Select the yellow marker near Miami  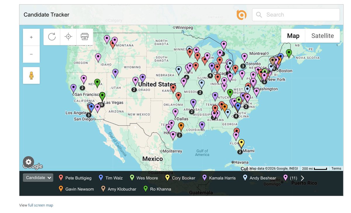click(241, 144)
